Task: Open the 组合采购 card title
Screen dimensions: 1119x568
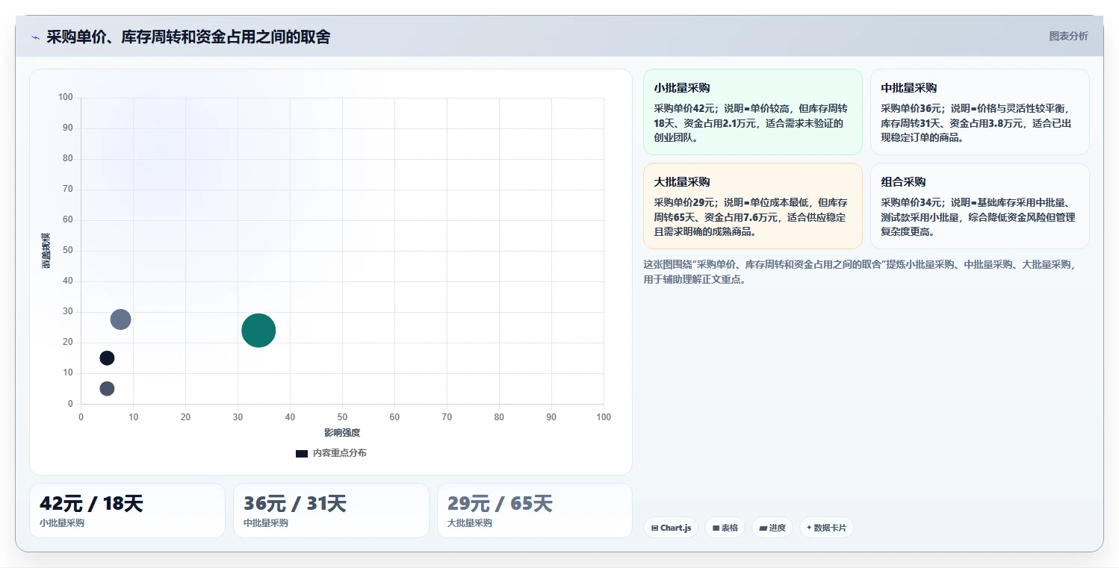Action: pos(903,181)
